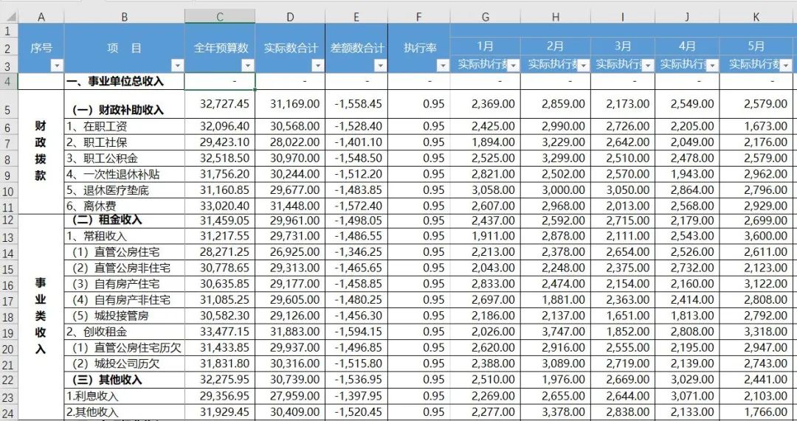Select column D header
The width and height of the screenshot is (797, 421).
290,17
